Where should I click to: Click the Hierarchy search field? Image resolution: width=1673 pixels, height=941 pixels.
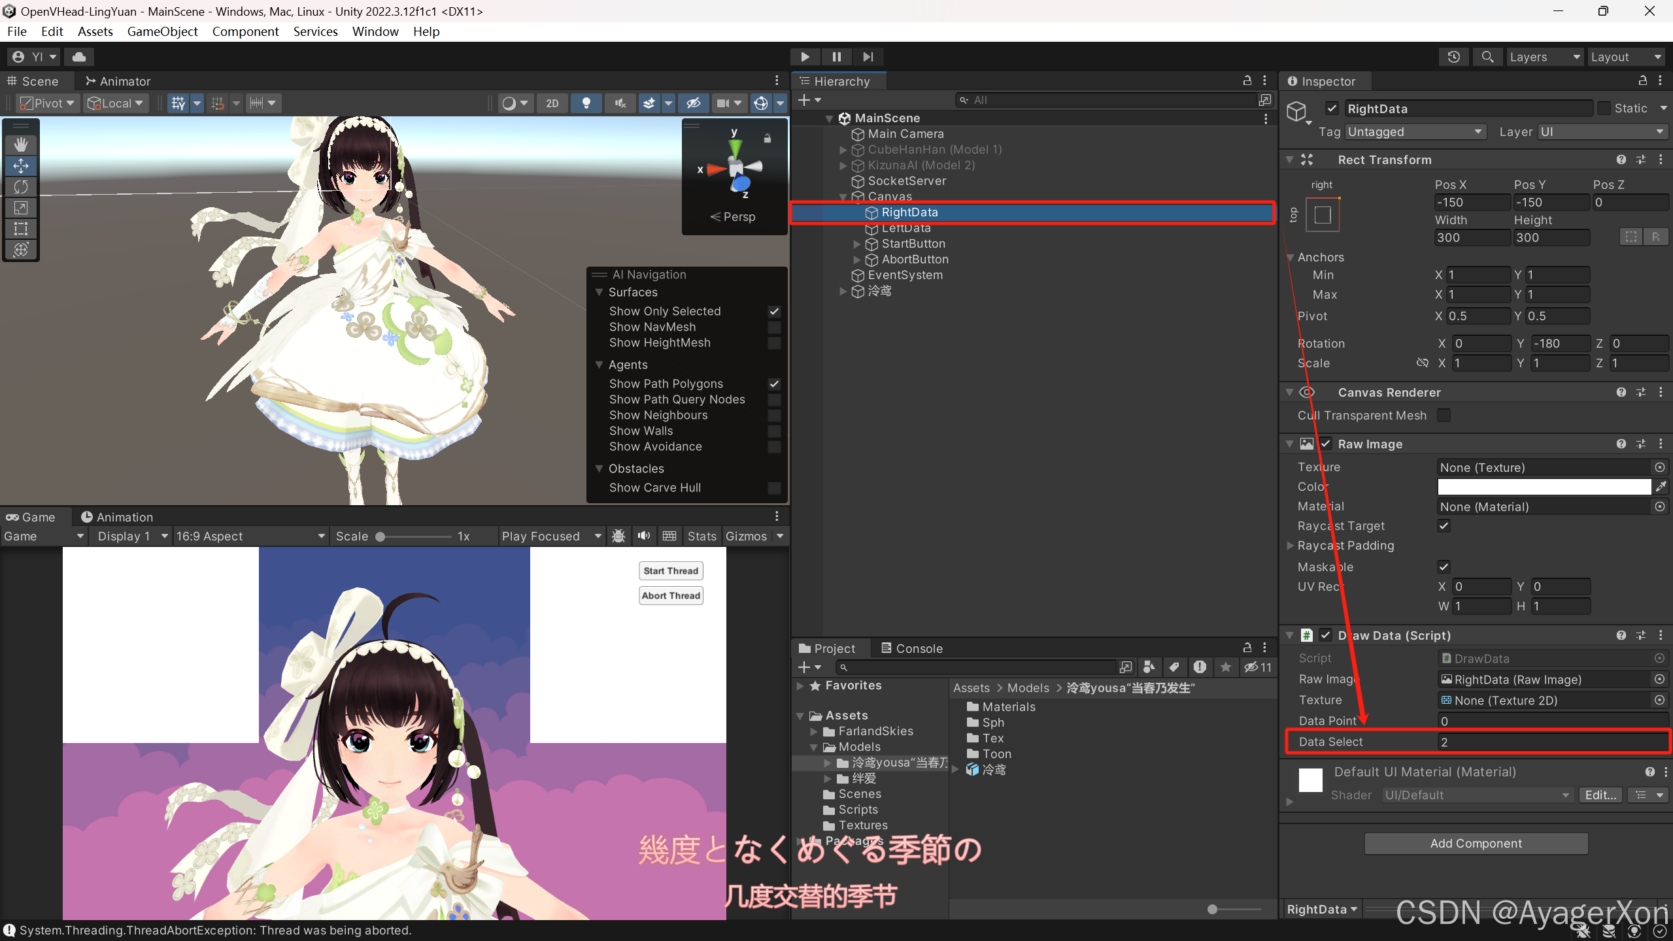pos(1106,100)
